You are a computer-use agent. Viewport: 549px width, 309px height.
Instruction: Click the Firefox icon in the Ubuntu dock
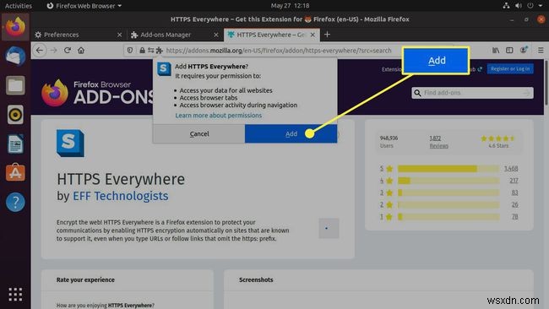(x=15, y=27)
